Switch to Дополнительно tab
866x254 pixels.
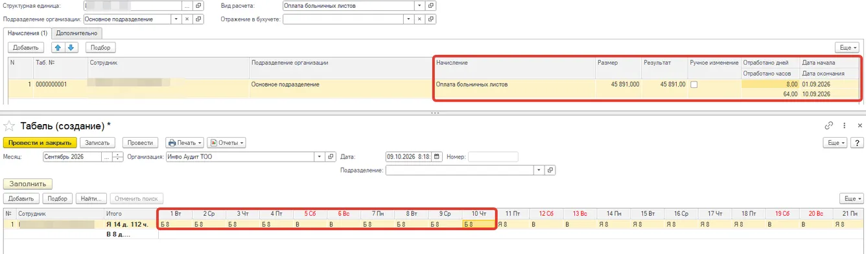click(76, 33)
